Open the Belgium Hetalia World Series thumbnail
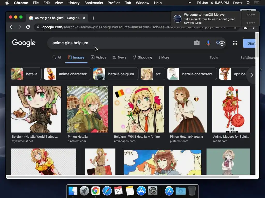Screen dimensions: 265x198 [x=36, y=109]
